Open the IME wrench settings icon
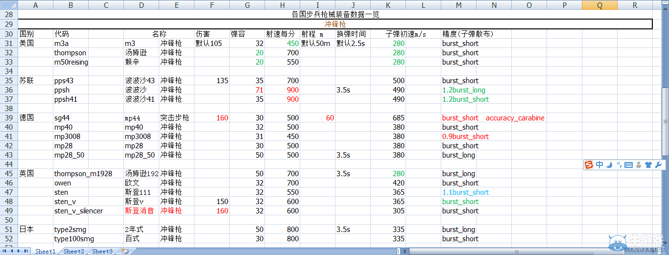 (x=658, y=165)
